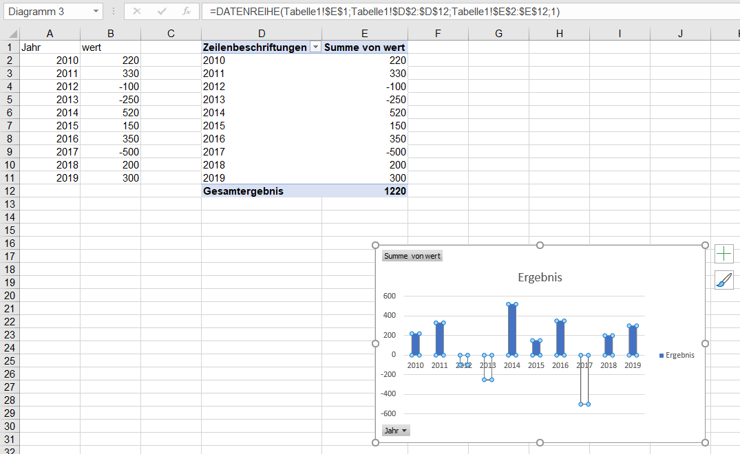Image resolution: width=740 pixels, height=454 pixels.
Task: Click the Chart Elements plus icon
Action: point(724,254)
